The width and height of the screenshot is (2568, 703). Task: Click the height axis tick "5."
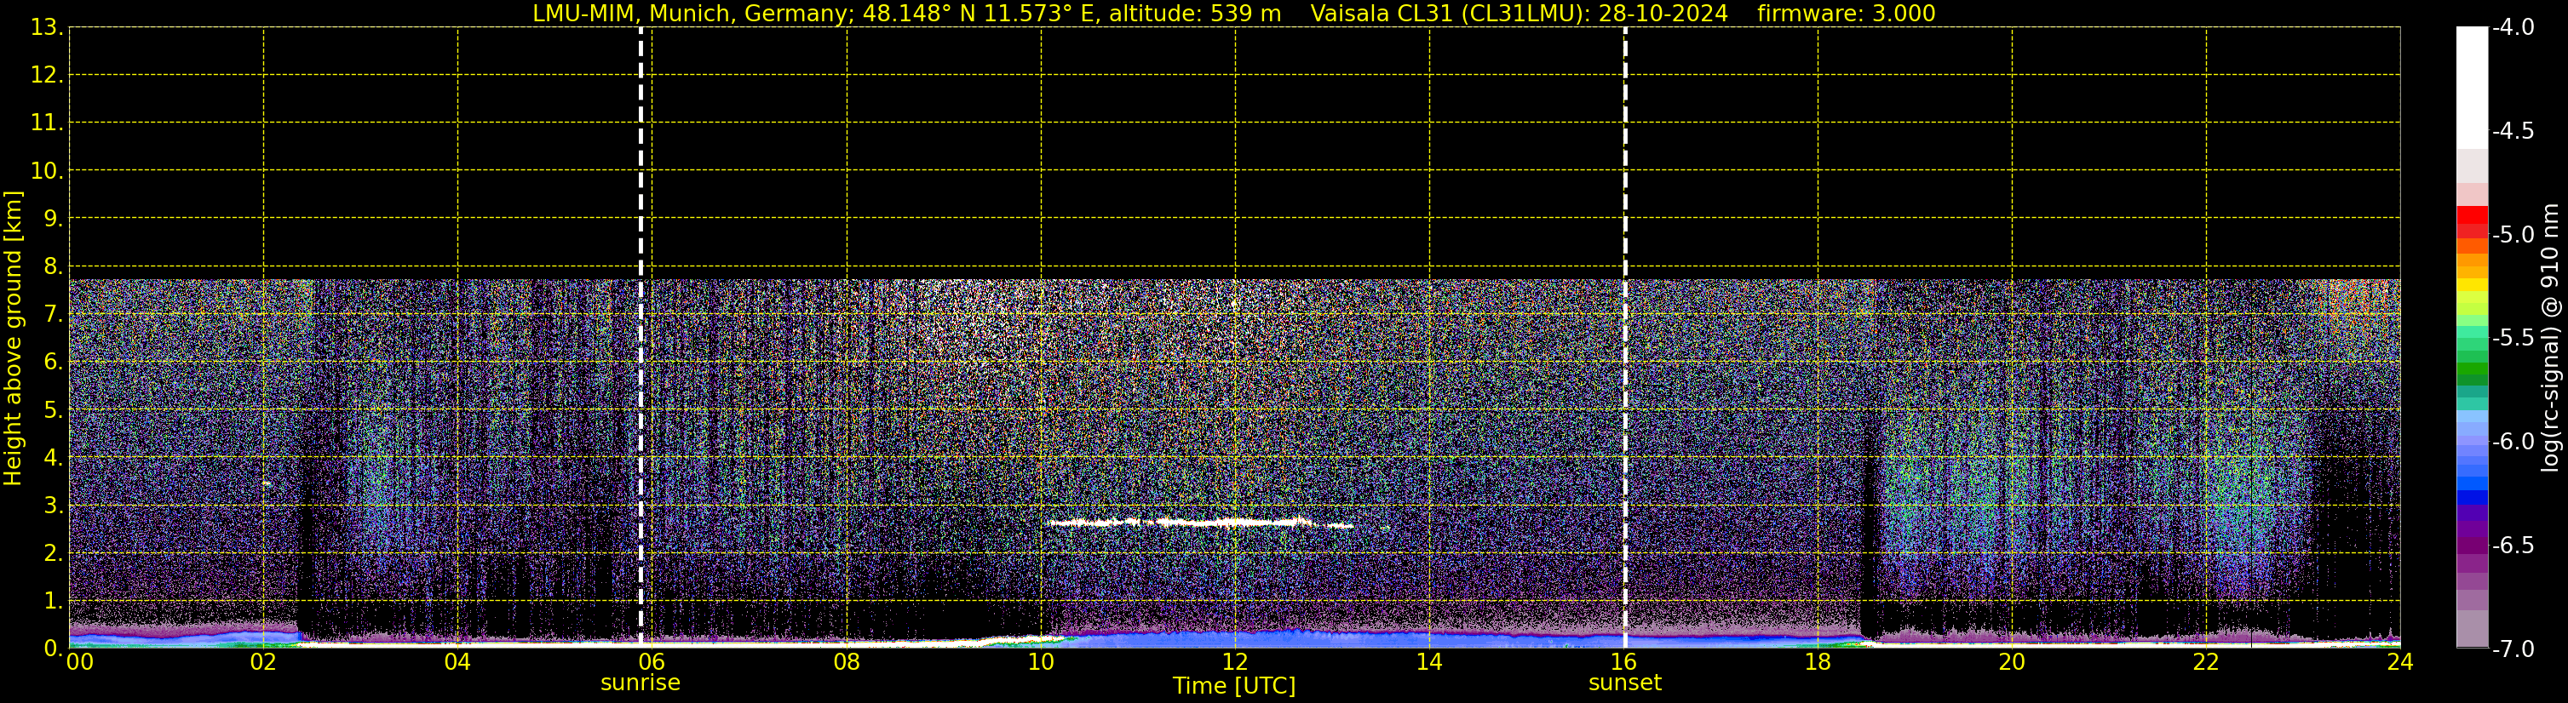53,410
